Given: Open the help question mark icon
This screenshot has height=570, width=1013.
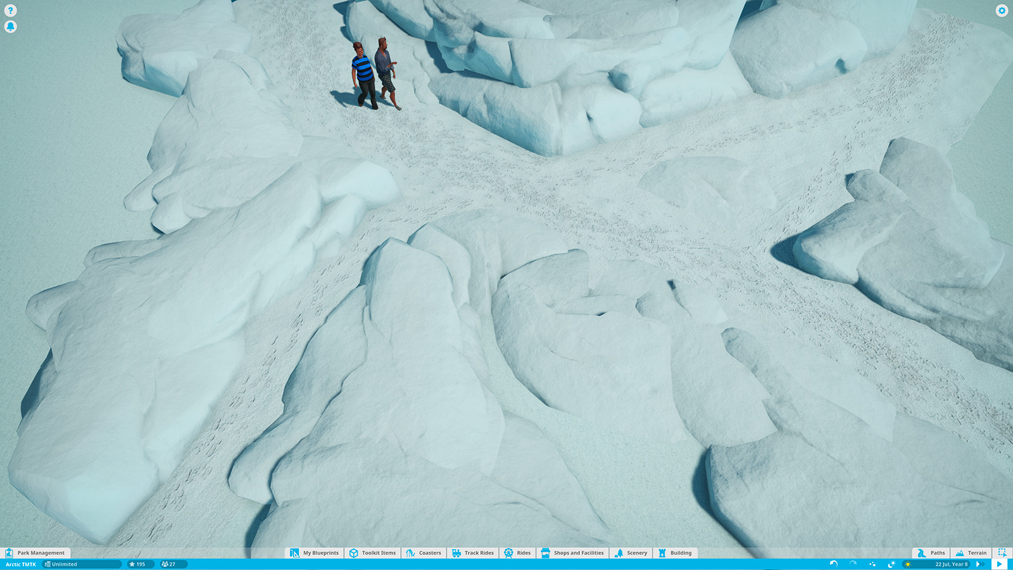Looking at the screenshot, I should (x=10, y=11).
